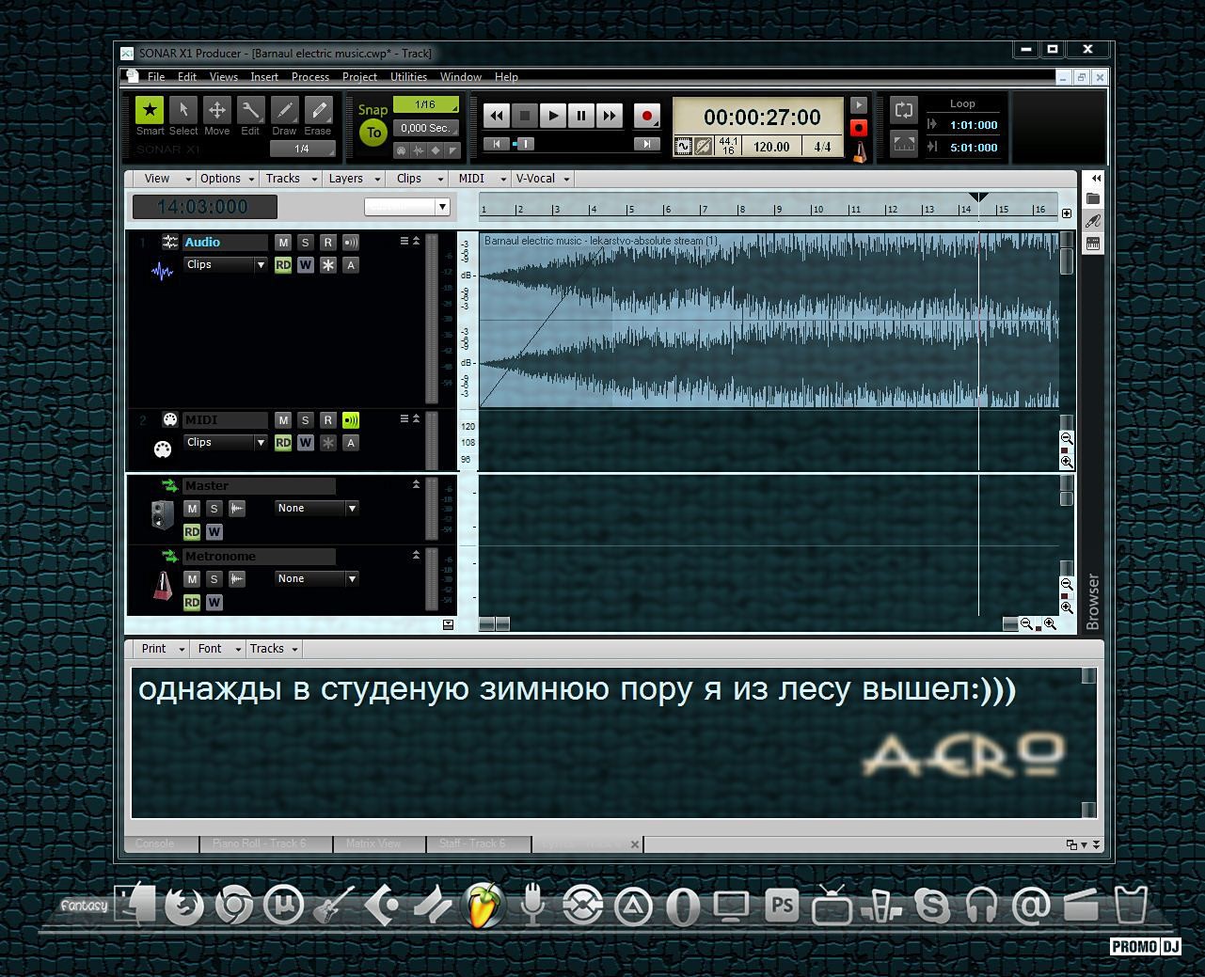1205x977 pixels.
Task: Expand the Master output None dropdown
Action: (x=317, y=509)
